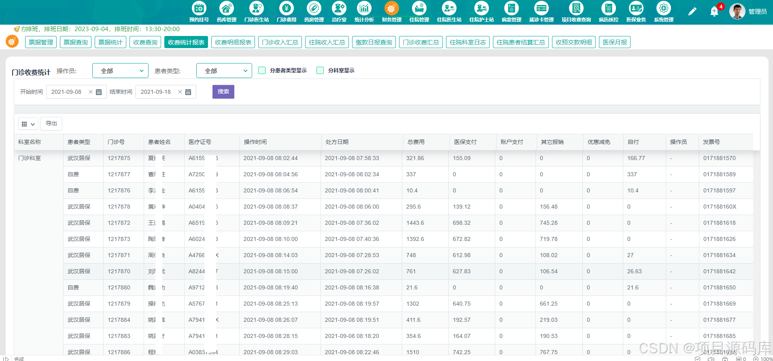Screen dimensions: 773x361
Task: Open the 门诊收入汇总 tab
Action: pyautogui.click(x=280, y=42)
